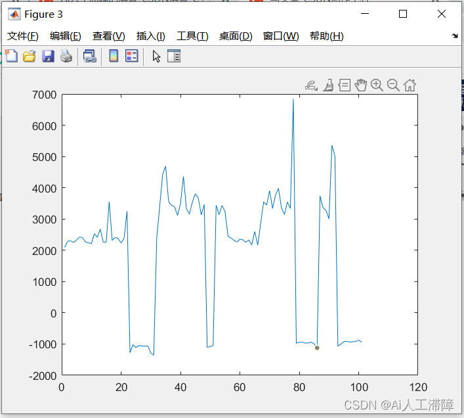
Task: Open the 窗口(W) menu
Action: coord(281,36)
